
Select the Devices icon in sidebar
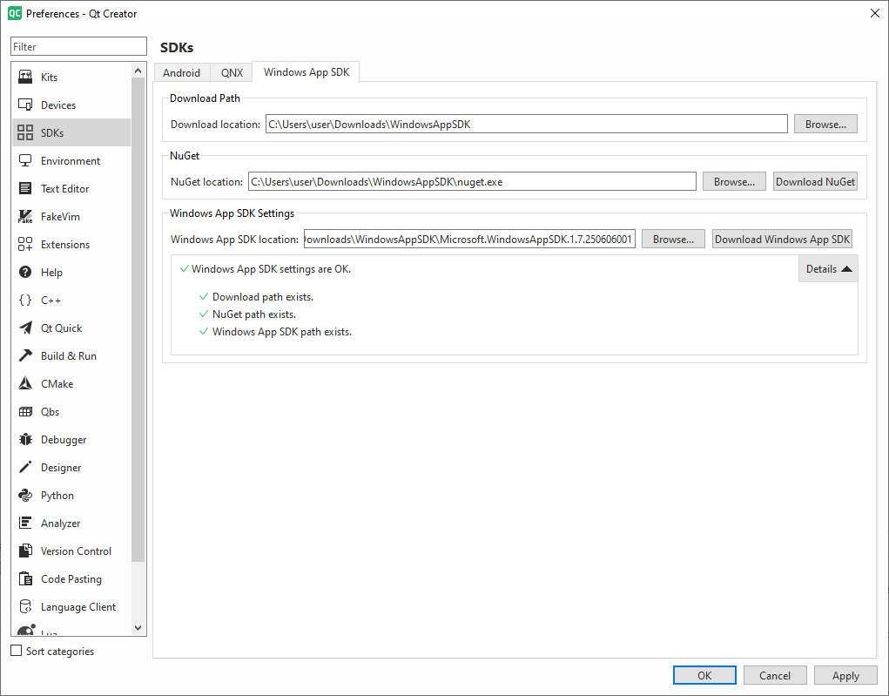[25, 105]
